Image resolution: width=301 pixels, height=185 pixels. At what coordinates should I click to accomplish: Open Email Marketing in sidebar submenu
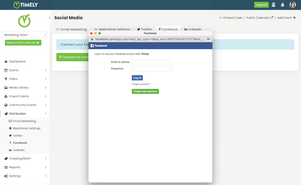pyautogui.click(x=24, y=121)
